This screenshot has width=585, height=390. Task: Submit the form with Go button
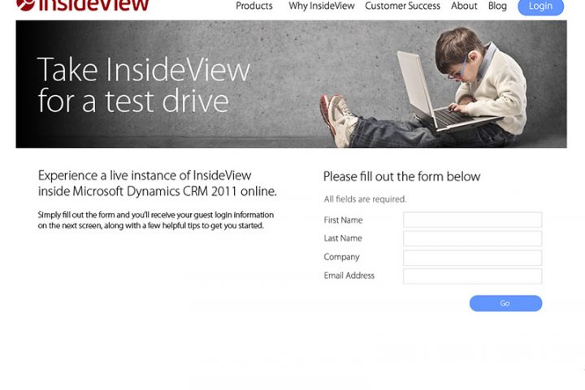[x=505, y=303]
